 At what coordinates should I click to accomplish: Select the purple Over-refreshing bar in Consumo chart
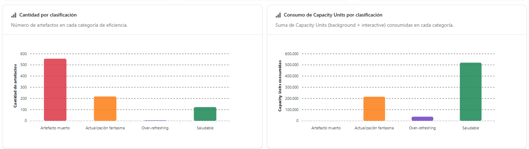coord(422,119)
